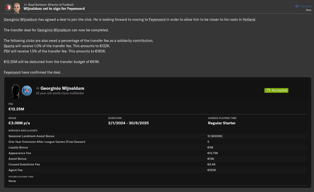Click the small icon before Wijnaldum's card name

(x=38, y=88)
